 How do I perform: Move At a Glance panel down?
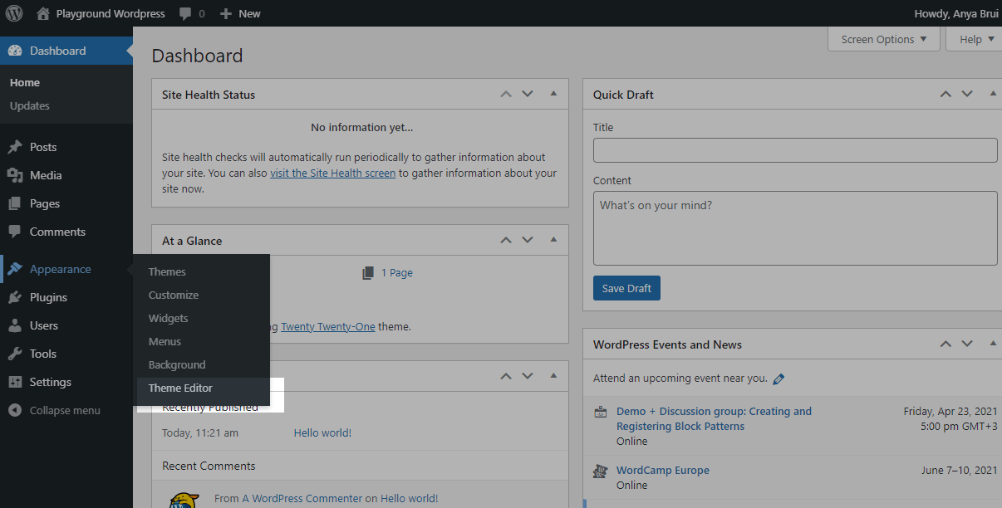[x=528, y=241]
